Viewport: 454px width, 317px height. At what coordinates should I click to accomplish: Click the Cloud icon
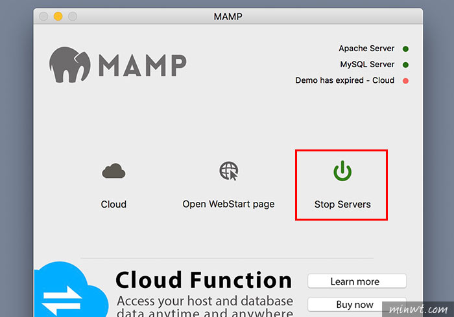113,171
